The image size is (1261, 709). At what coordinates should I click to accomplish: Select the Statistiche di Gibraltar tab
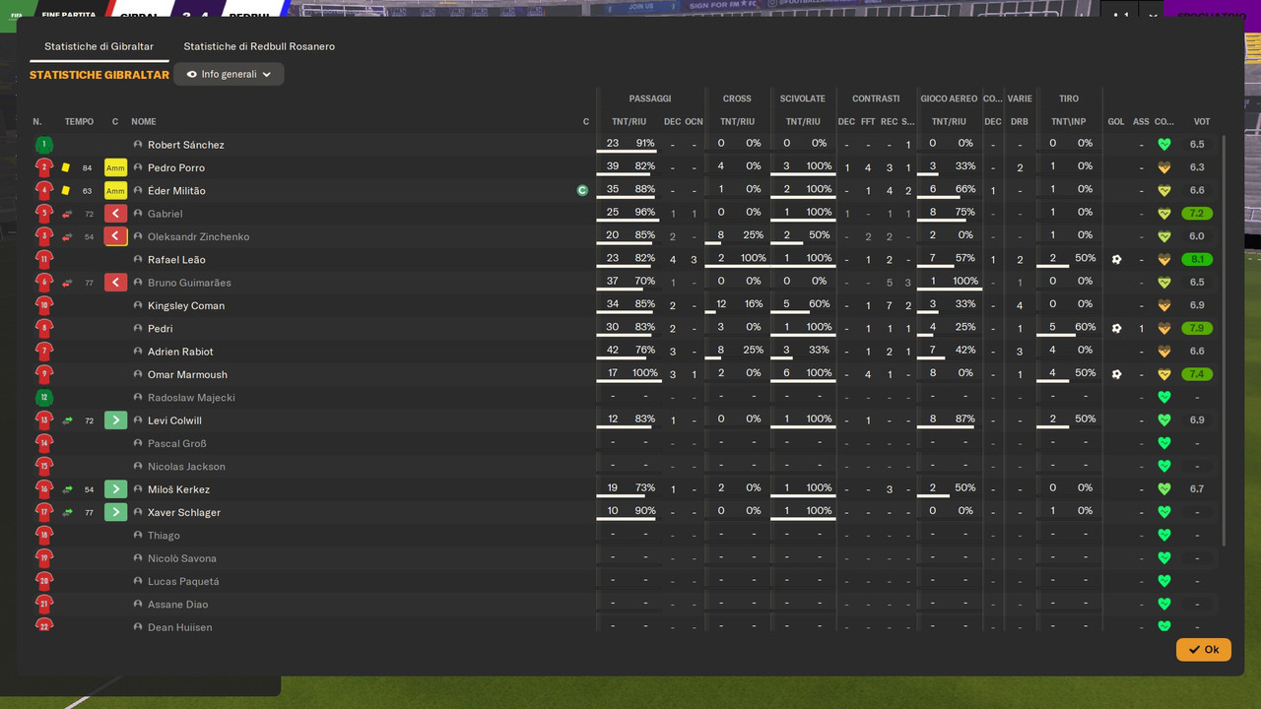[99, 46]
